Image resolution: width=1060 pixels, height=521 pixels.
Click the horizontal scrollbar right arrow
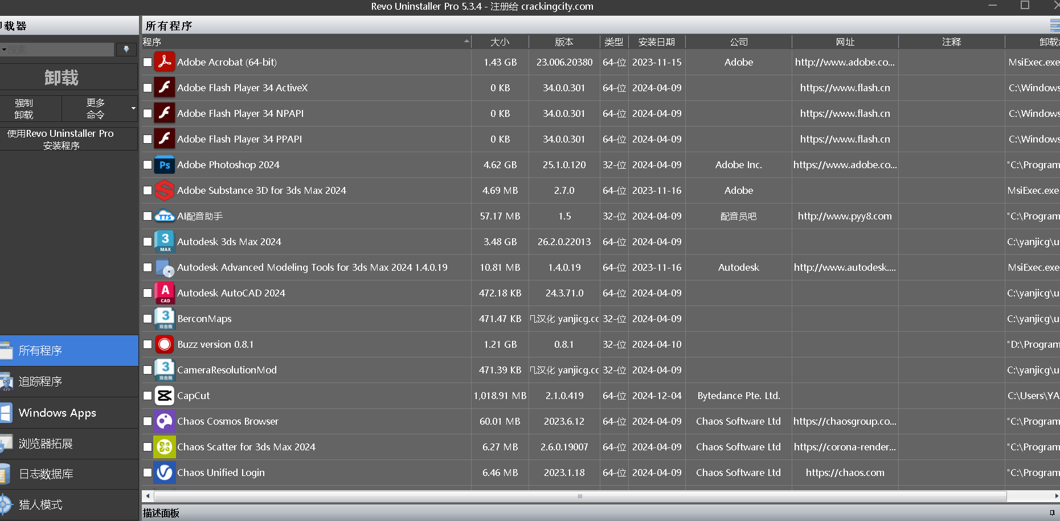pos(1057,496)
